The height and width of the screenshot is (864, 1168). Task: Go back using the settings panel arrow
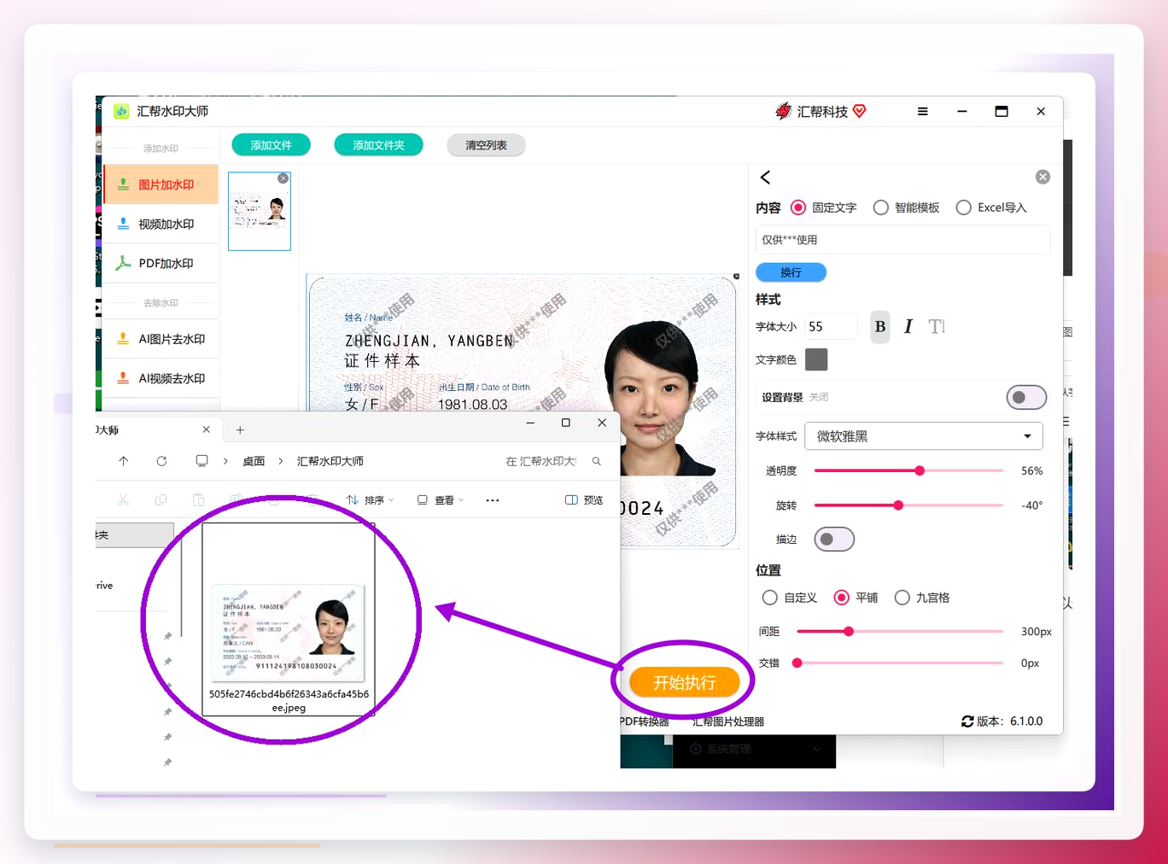pos(765,178)
